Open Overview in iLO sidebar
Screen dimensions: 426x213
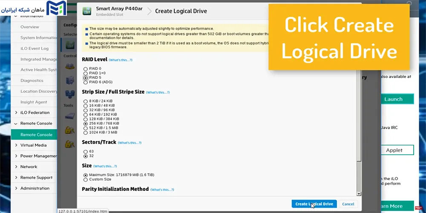[30, 27]
